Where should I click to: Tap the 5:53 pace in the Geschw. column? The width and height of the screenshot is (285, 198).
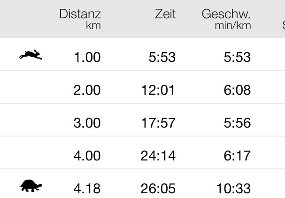[x=237, y=57]
